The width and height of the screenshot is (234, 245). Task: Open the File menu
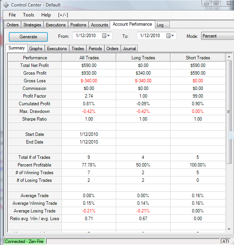coord(12,15)
